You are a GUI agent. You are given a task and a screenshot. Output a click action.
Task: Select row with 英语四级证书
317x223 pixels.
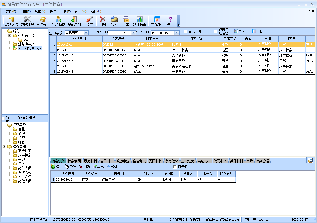[183, 66]
